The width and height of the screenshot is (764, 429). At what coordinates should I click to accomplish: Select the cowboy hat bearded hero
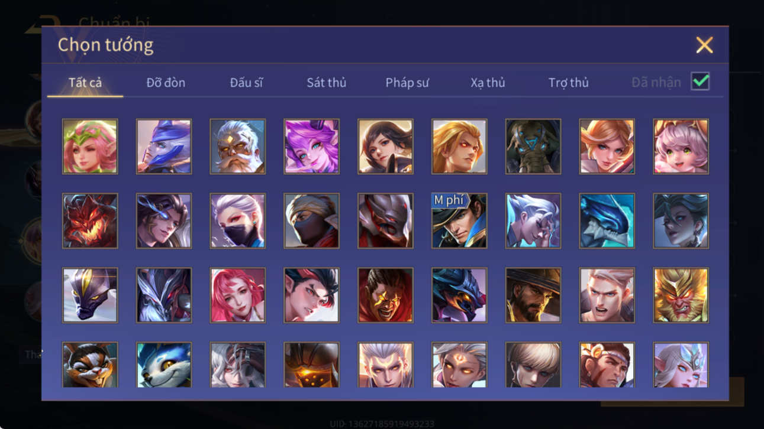pos(533,295)
